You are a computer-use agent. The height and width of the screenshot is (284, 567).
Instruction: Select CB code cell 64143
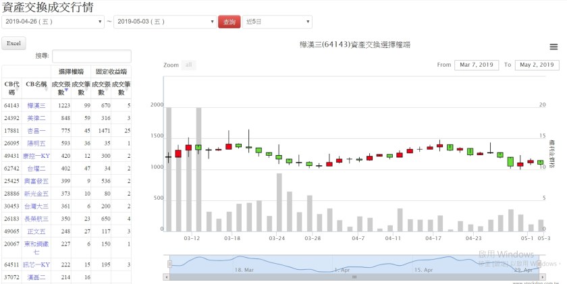coord(11,105)
